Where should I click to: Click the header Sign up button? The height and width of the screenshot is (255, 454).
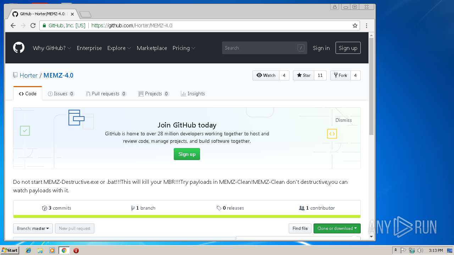click(x=348, y=48)
